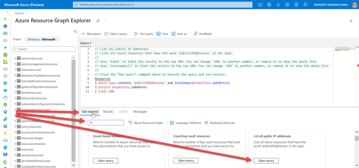Click the table Search input field
This screenshot has height=168, width=359.
44,49
